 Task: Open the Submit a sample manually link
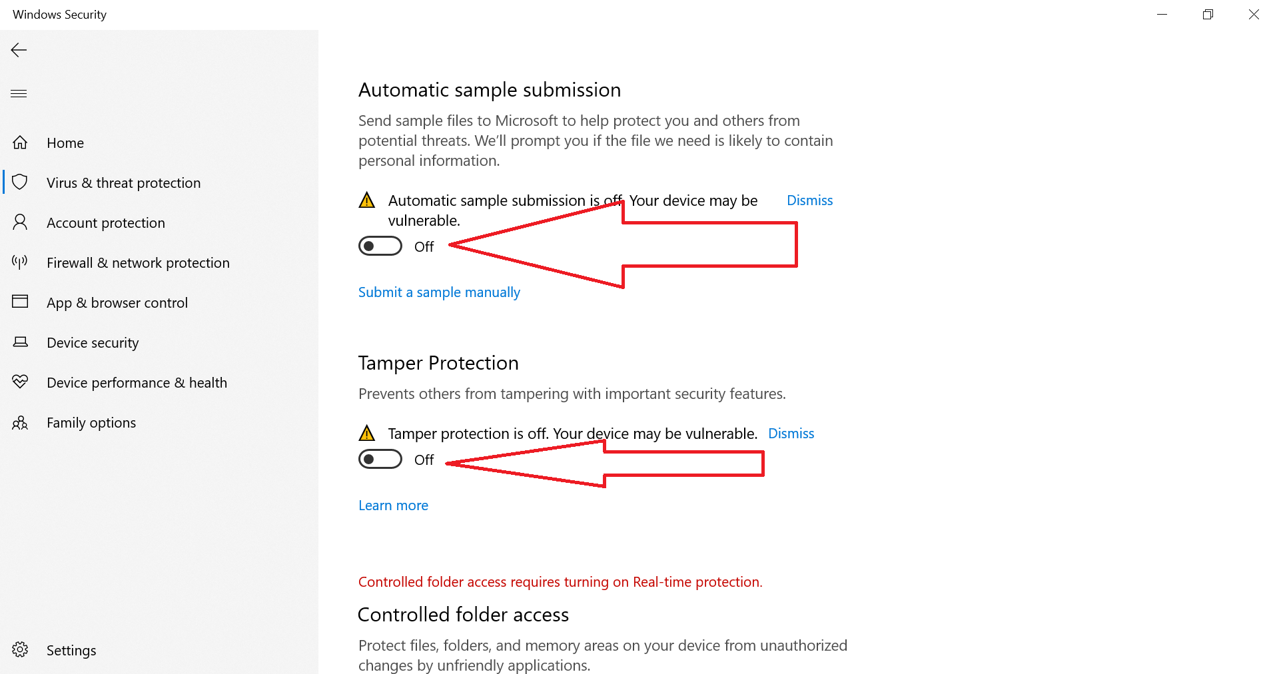439,292
